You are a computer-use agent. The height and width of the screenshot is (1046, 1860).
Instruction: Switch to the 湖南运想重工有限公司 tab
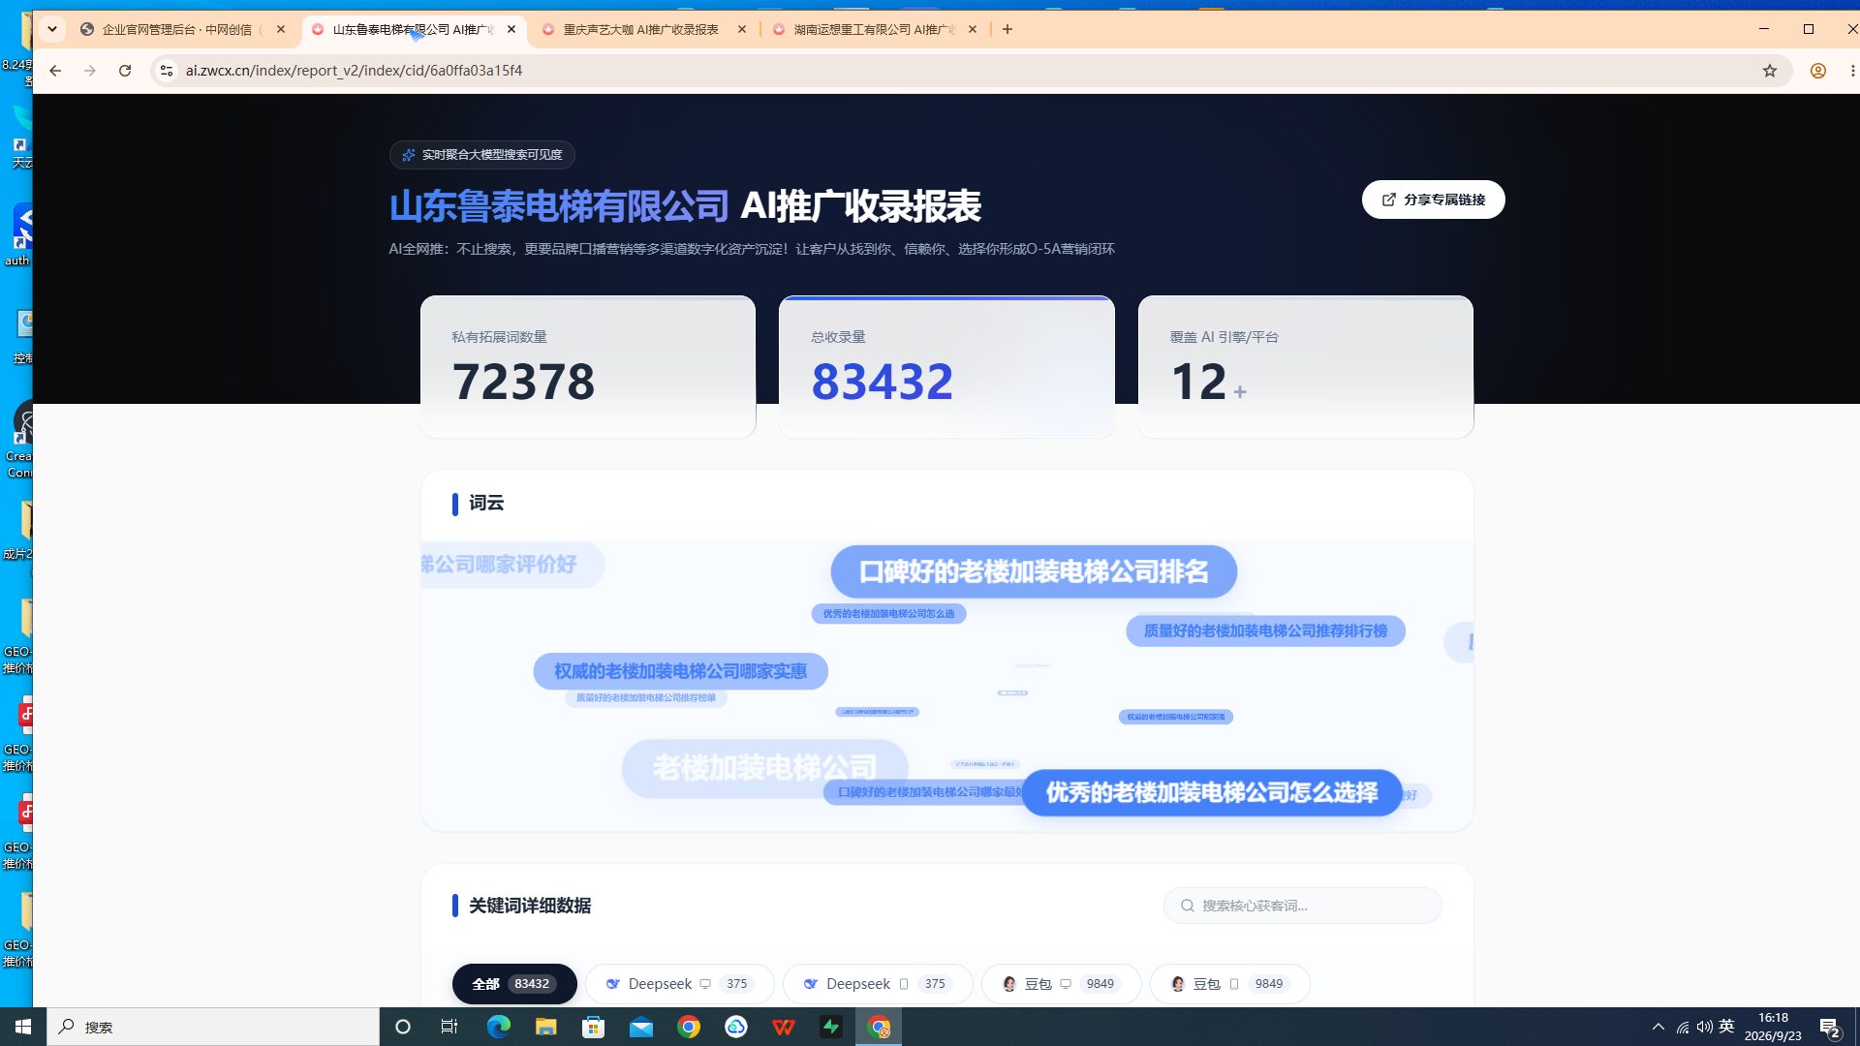(x=874, y=29)
